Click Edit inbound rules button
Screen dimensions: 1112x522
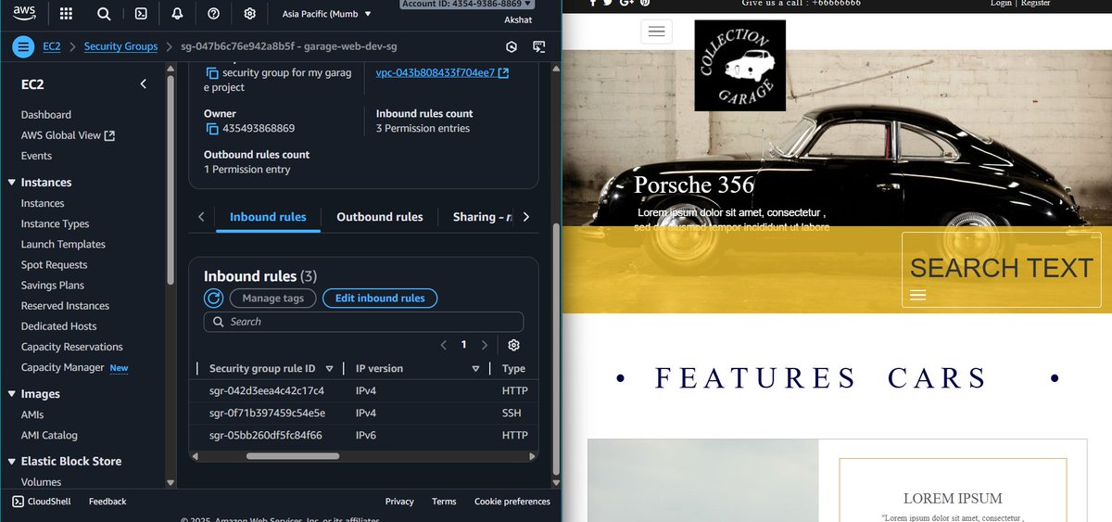point(380,298)
